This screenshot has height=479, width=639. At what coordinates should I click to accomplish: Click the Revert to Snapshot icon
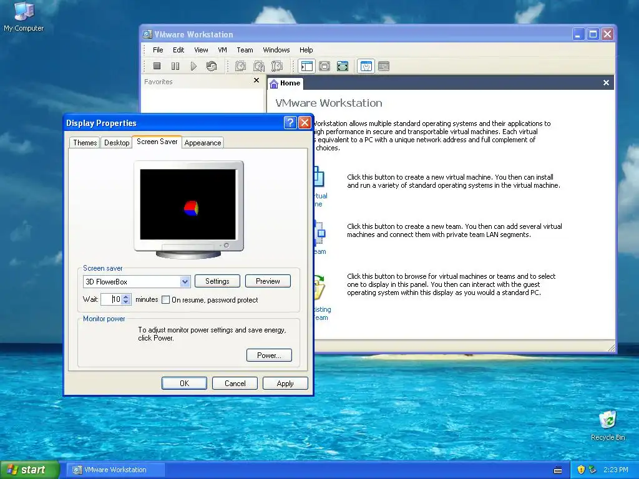(x=259, y=65)
